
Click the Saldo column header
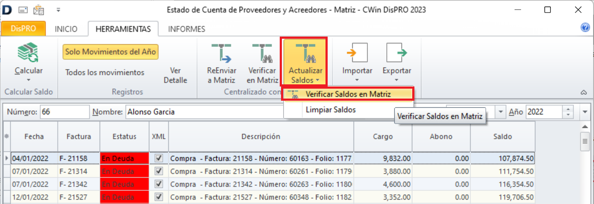(x=502, y=136)
